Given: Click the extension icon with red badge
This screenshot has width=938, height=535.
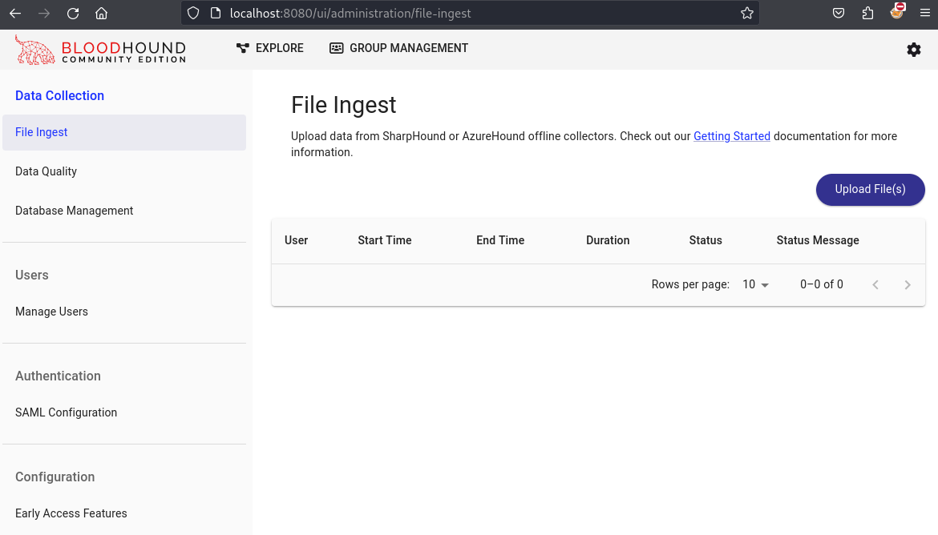Looking at the screenshot, I should pos(897,11).
